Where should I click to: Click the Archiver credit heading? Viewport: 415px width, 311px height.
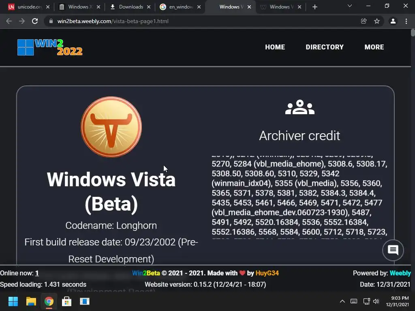[x=299, y=136]
